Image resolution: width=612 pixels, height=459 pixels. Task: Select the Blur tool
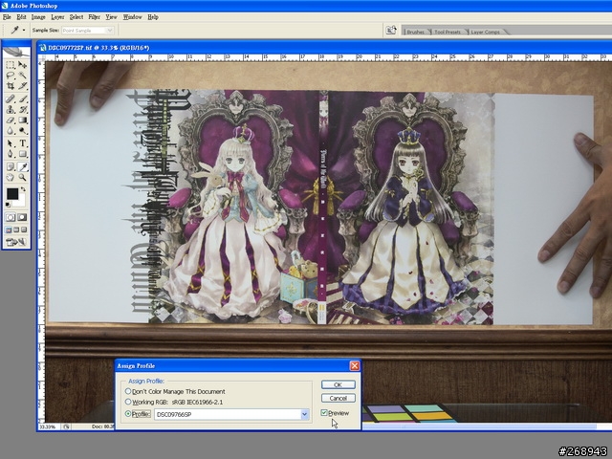[x=11, y=131]
